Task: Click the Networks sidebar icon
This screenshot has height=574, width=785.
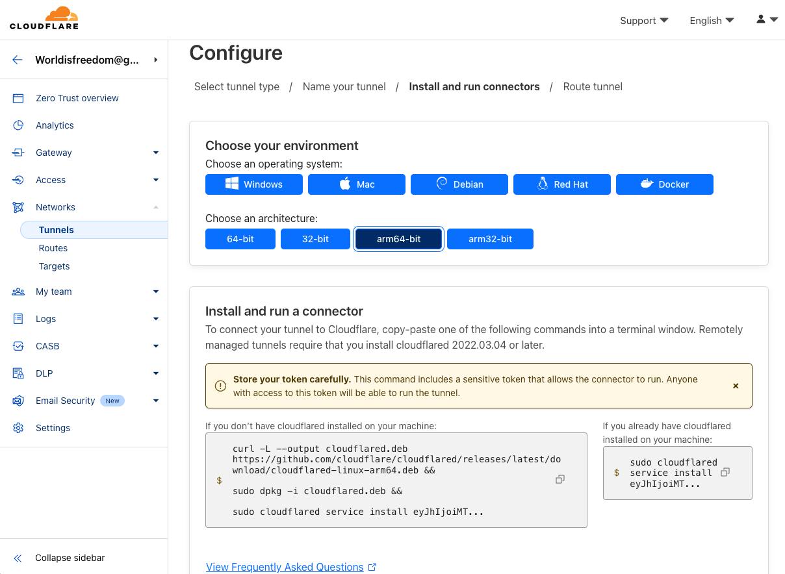Action: (18, 207)
